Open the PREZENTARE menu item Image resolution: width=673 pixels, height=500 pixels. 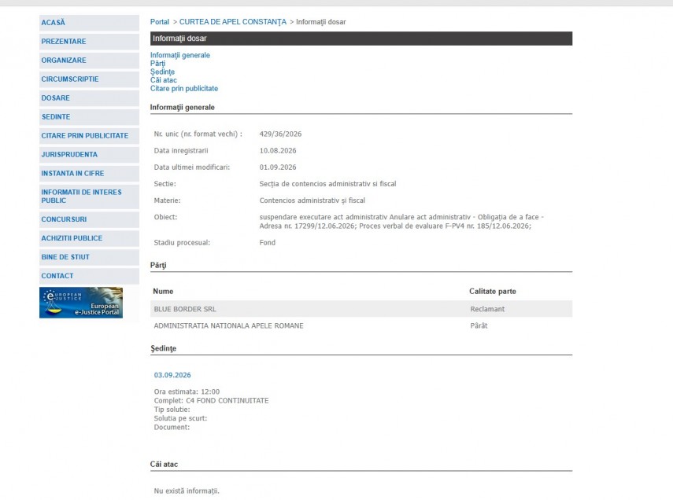click(89, 42)
